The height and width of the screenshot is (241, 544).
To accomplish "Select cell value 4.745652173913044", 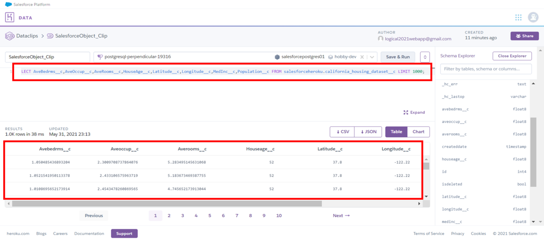I will [187, 189].
